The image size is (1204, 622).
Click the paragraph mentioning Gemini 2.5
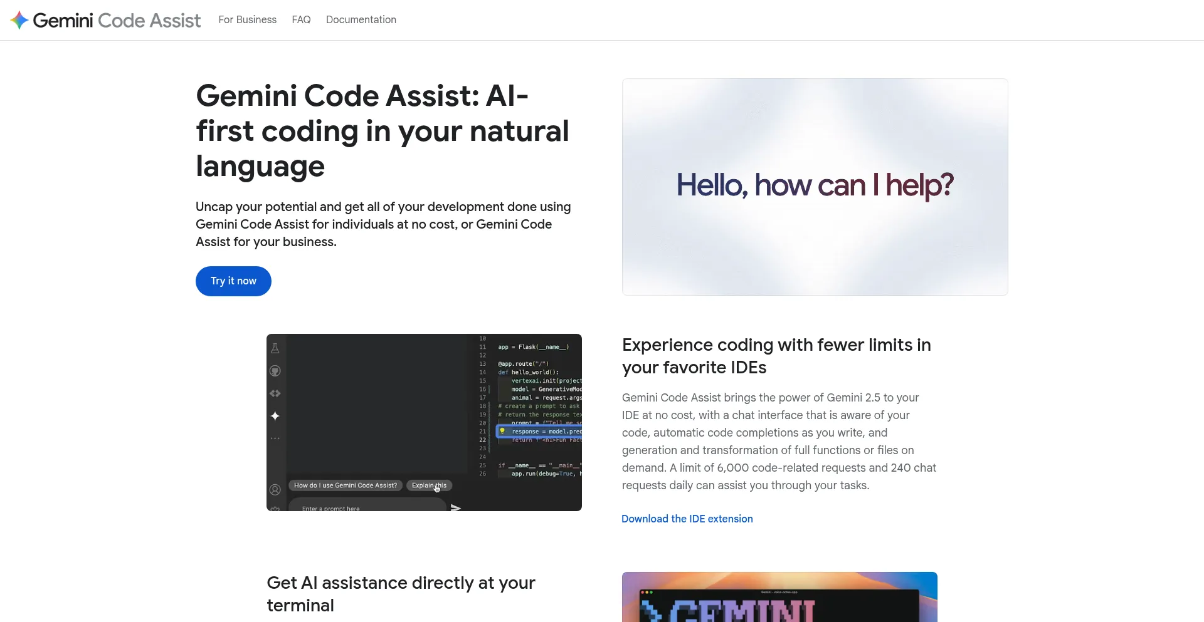pos(779,442)
